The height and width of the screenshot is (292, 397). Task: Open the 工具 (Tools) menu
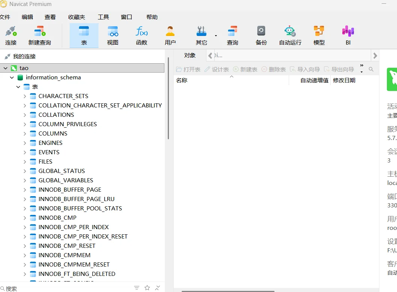103,17
